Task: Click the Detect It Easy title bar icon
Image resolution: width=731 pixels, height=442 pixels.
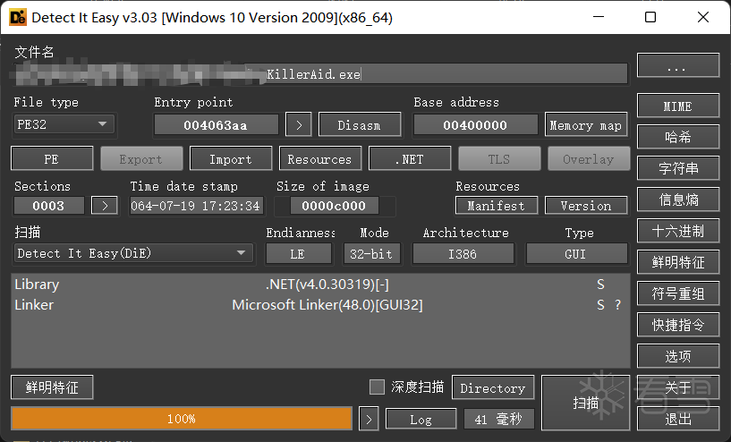Action: (18, 17)
